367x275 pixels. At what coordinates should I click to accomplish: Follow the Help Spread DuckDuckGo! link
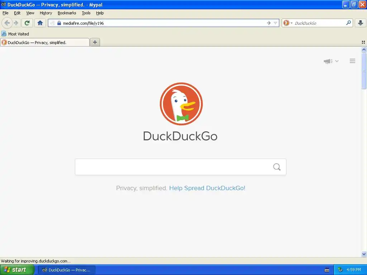point(207,188)
